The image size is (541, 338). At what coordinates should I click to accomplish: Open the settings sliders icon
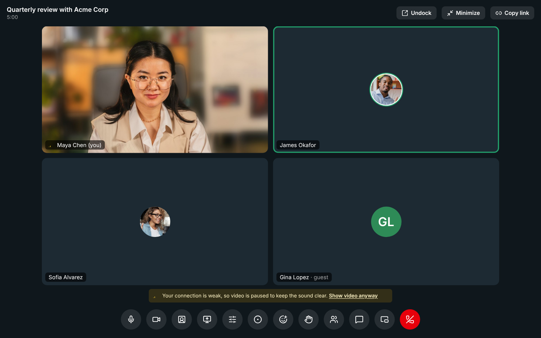click(232, 319)
